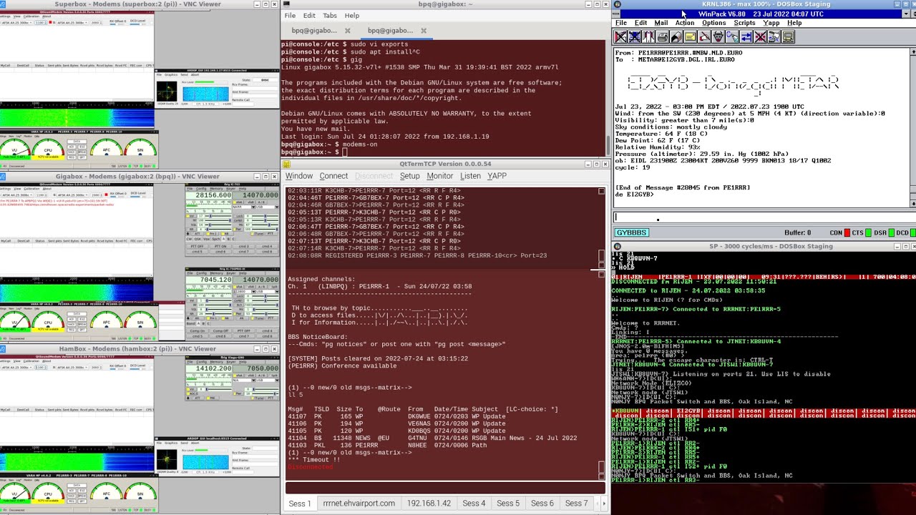Click the printer icon in WinPack toolbar

click(663, 36)
